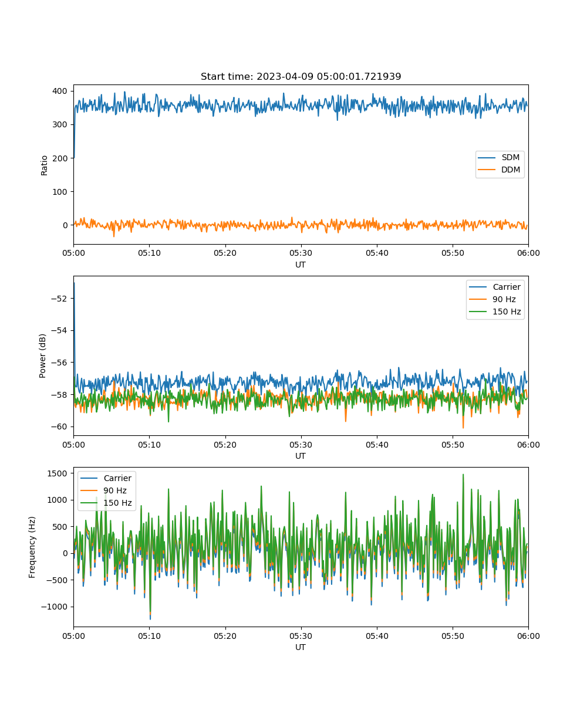The image size is (587, 704).
Task: Click the "0" tick on the Ratio axis
Action: pyautogui.click(x=66, y=225)
